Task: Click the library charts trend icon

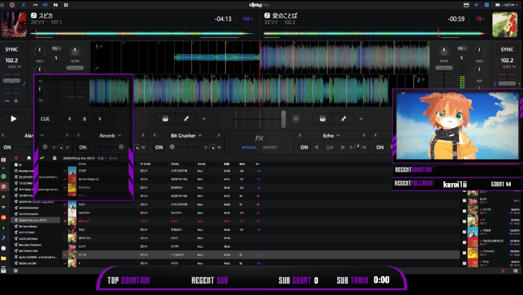Action: 41,158
